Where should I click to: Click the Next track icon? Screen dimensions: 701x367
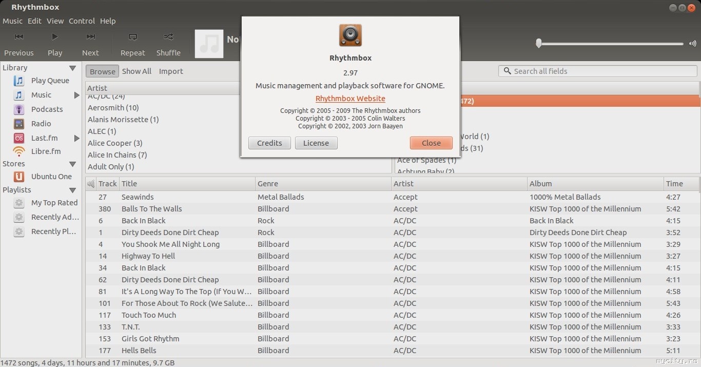click(x=90, y=36)
